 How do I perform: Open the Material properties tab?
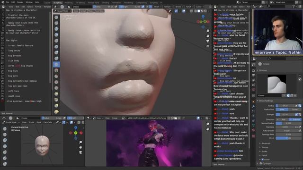point(254,130)
